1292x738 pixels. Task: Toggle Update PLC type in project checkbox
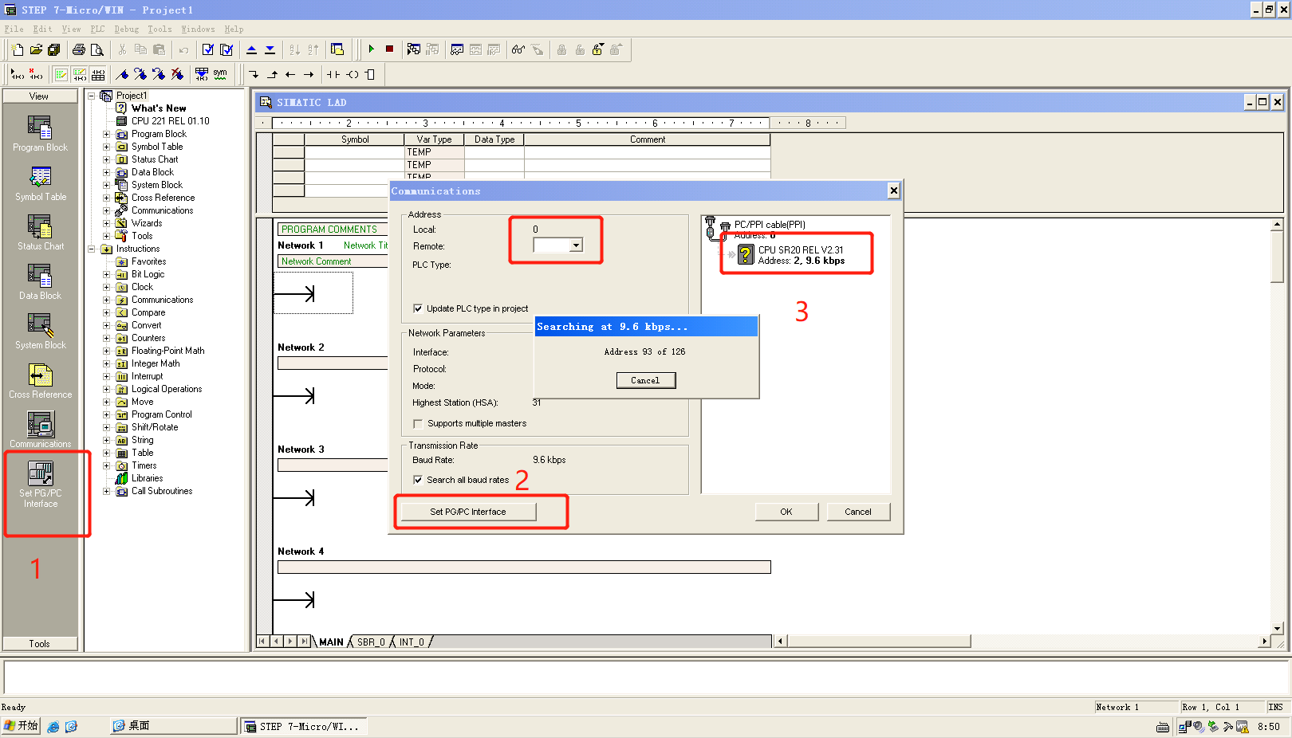(418, 308)
